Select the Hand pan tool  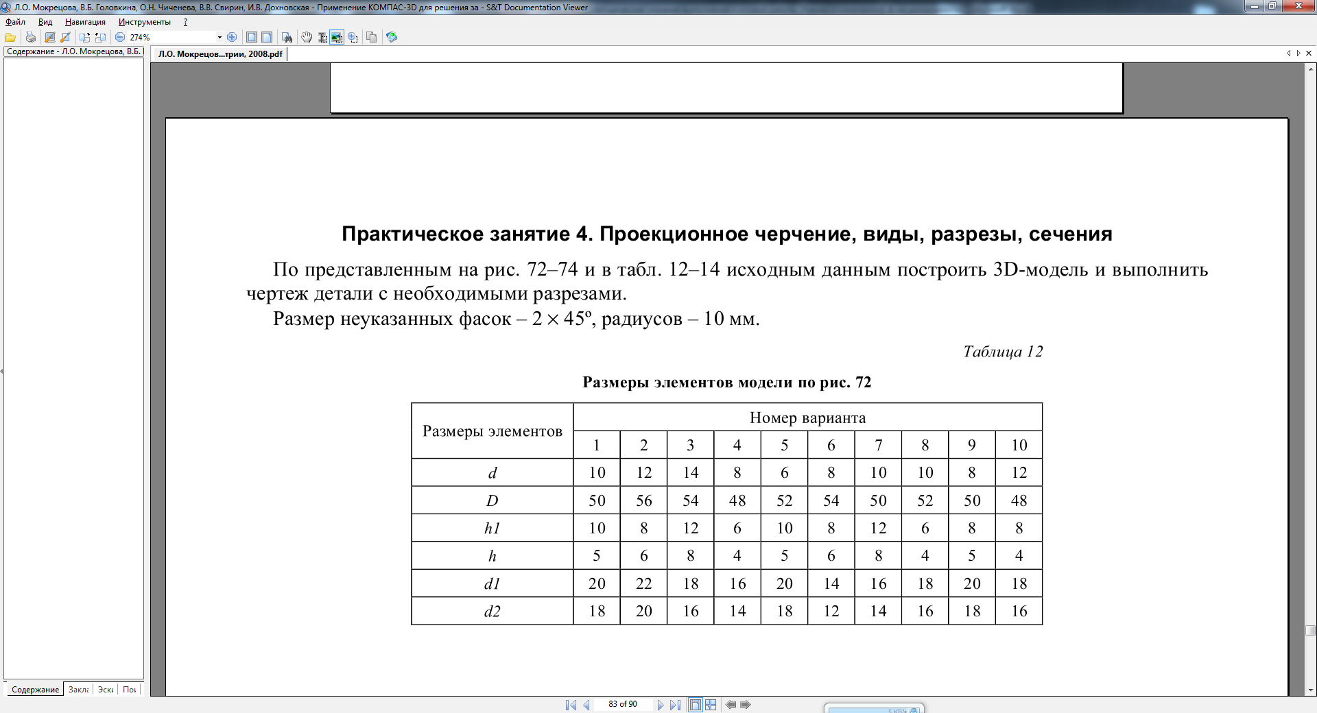click(307, 37)
